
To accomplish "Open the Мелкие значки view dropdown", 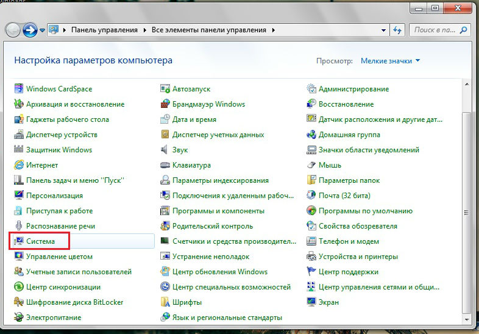I will 390,61.
